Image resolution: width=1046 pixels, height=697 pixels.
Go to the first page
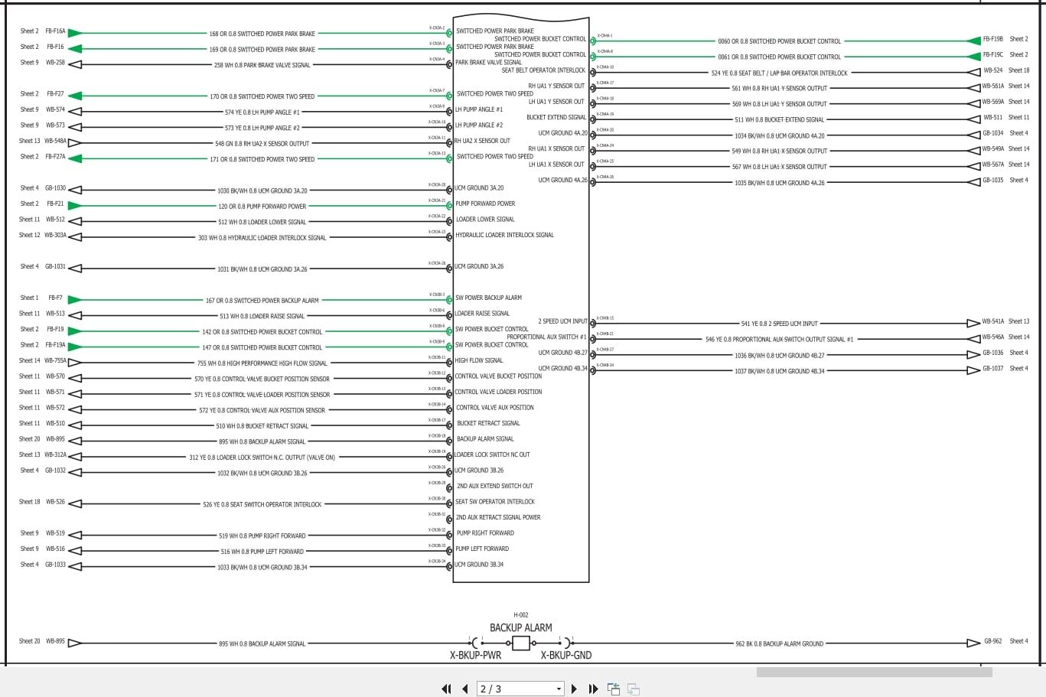point(446,689)
